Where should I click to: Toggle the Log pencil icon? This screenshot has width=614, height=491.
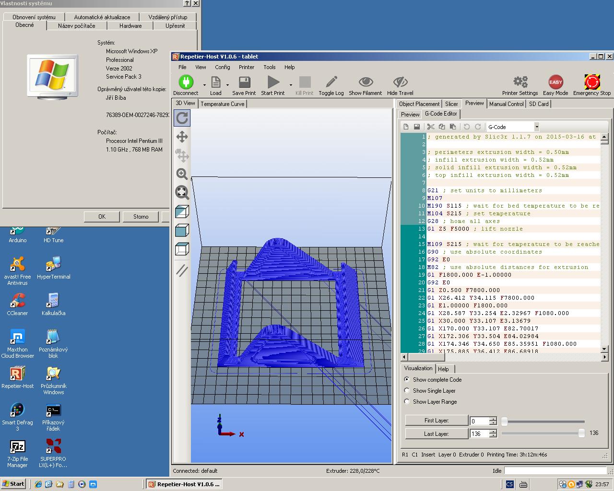(331, 82)
